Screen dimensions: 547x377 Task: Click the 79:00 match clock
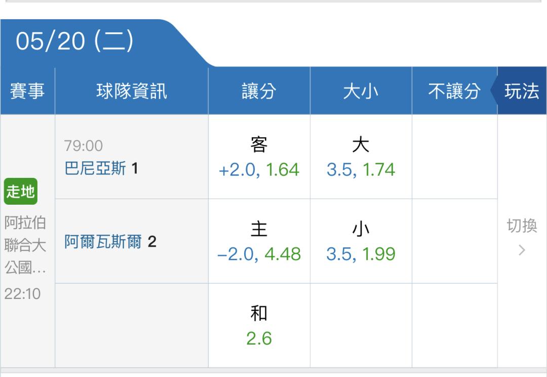click(x=84, y=145)
